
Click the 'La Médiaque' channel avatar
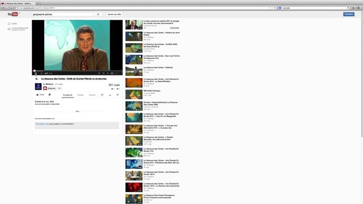point(38,87)
